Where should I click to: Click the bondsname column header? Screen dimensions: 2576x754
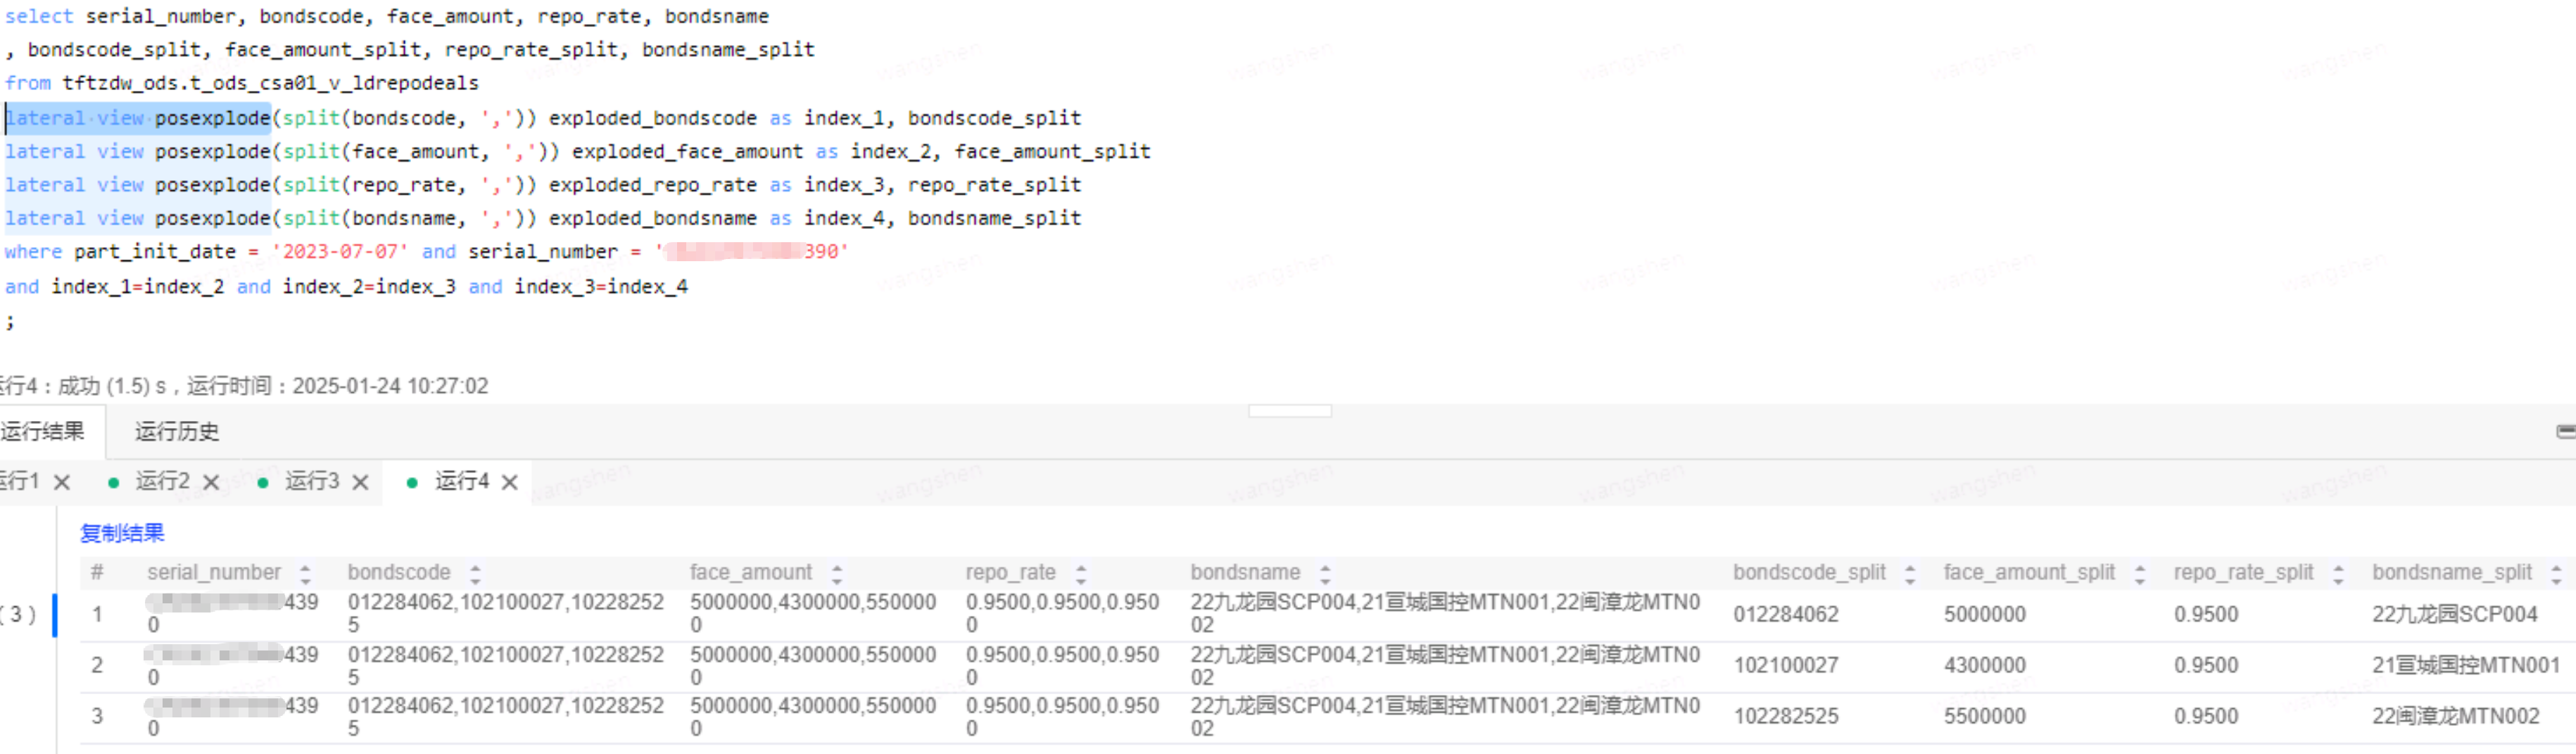pyautogui.click(x=1245, y=573)
